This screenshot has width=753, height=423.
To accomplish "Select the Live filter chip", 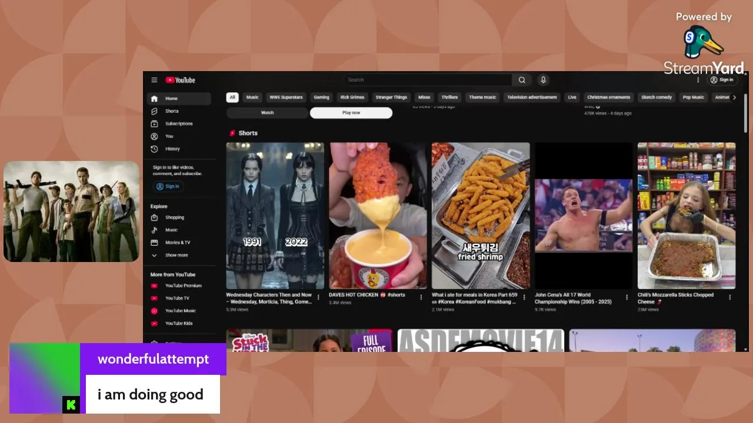I will click(x=572, y=98).
